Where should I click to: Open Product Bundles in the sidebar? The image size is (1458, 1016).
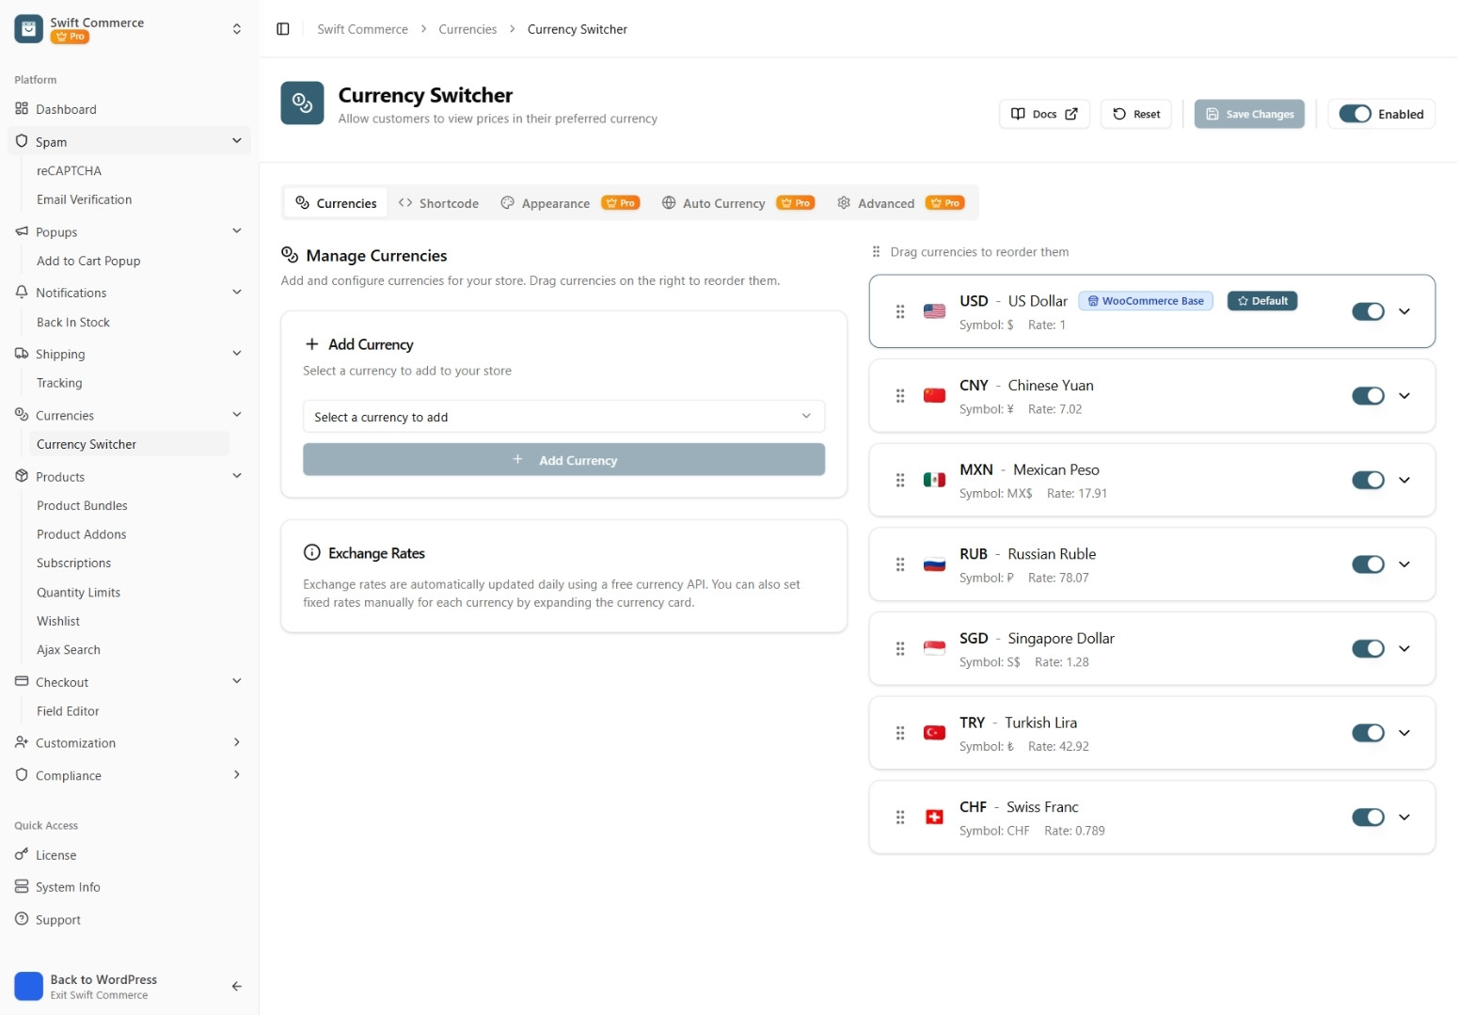tap(82, 506)
